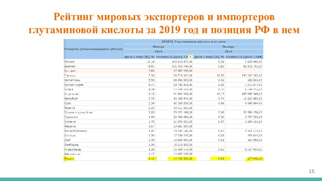The image size is (322, 181).
Task: Select Russia's highlighted export share 0,01
Action: point(221,159)
